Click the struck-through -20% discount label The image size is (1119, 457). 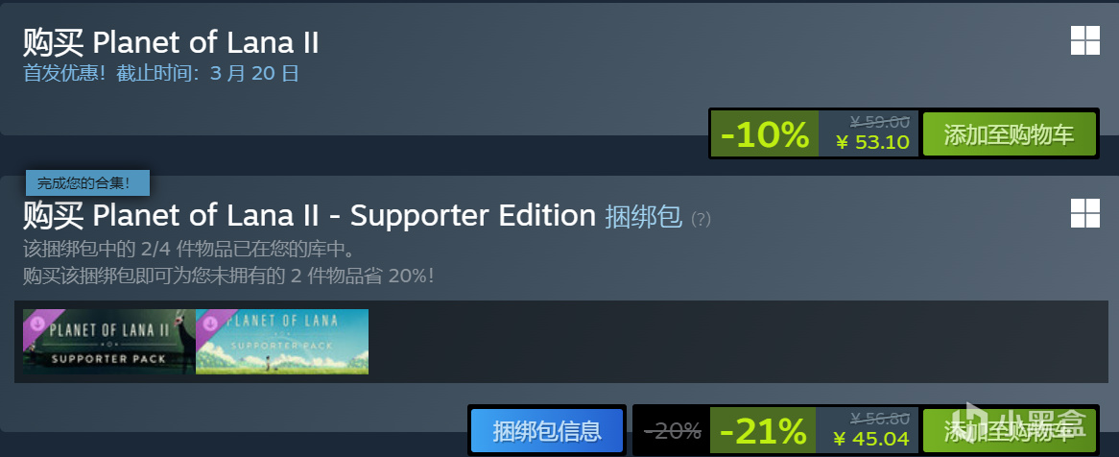pyautogui.click(x=672, y=430)
